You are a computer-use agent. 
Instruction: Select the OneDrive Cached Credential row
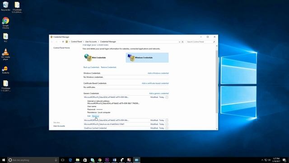126,128
